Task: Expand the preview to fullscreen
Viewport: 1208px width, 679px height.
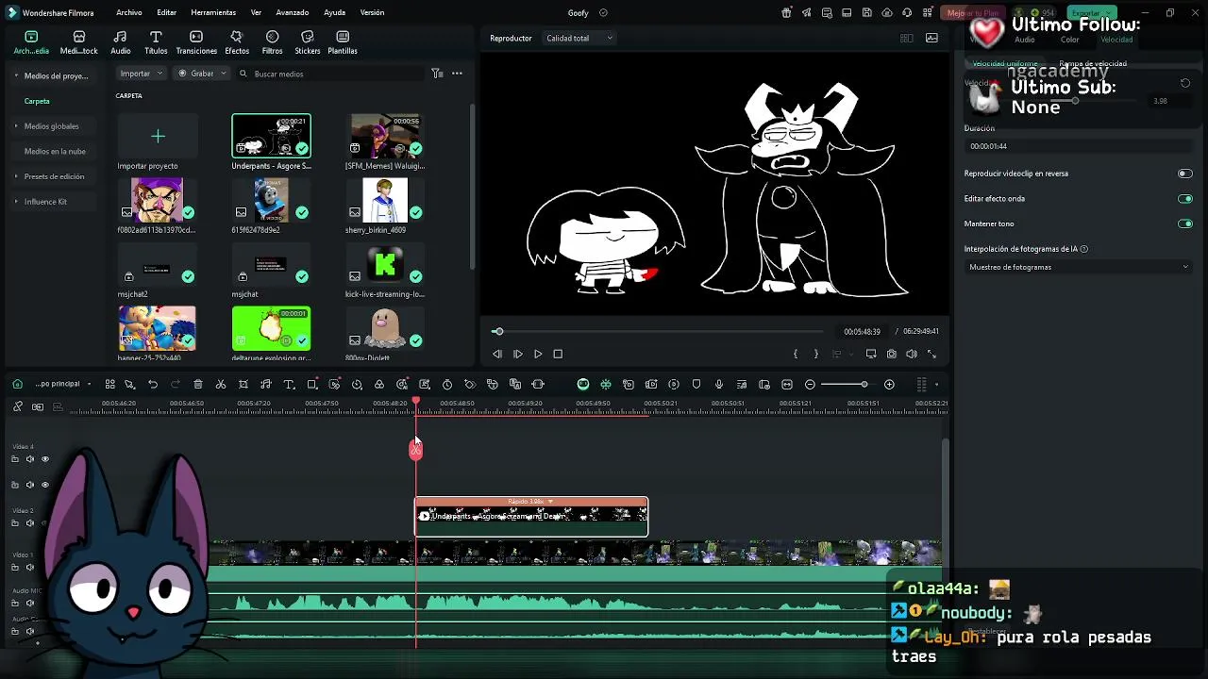Action: coord(932,354)
